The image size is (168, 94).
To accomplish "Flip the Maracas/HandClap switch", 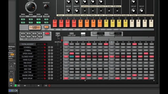I will [x=117, y=11].
